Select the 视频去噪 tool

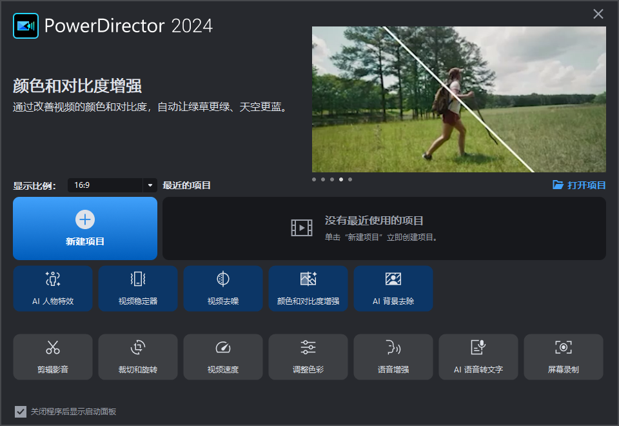223,289
